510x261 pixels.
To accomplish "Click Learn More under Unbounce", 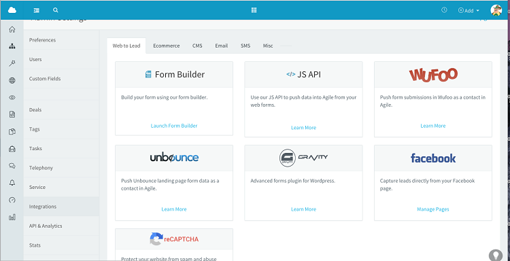I will click(x=174, y=209).
